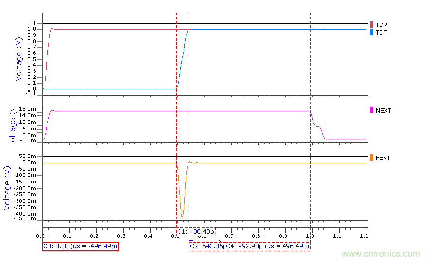Image resolution: width=429 pixels, height=261 pixels.
Task: Click the magenta NEXT legend color swatch
Action: point(372,110)
